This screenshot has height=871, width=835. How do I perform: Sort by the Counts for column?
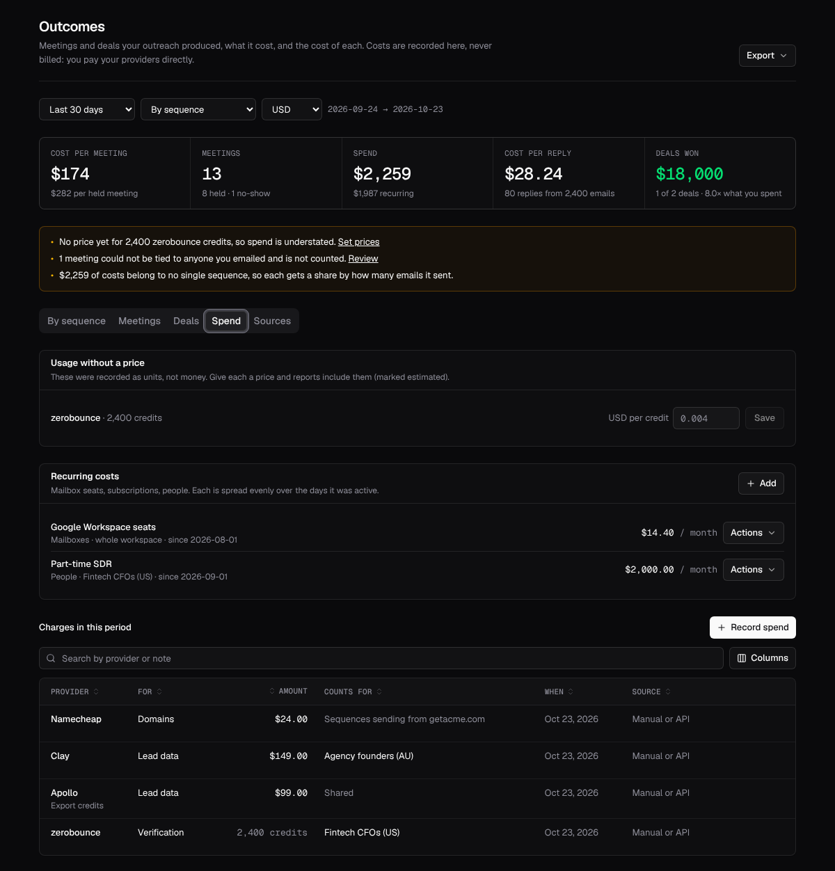tap(353, 692)
